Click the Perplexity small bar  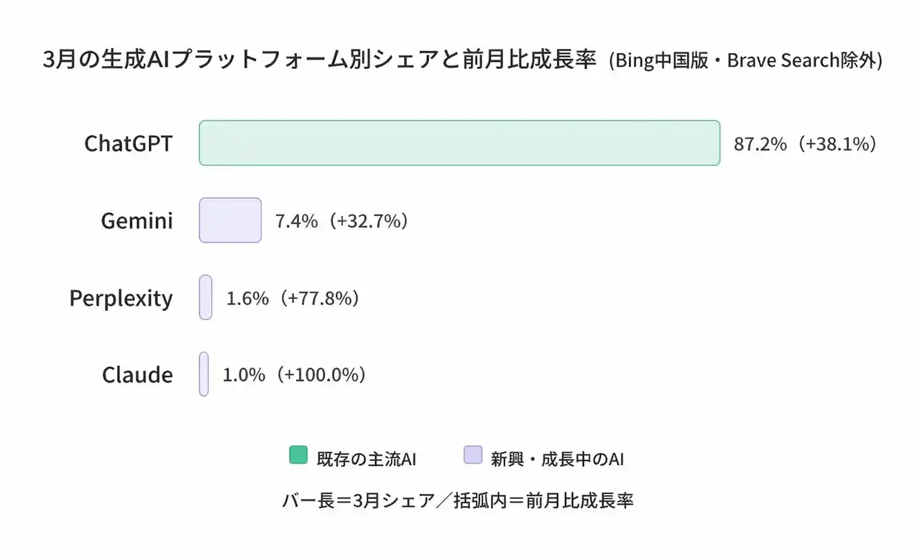point(206,297)
